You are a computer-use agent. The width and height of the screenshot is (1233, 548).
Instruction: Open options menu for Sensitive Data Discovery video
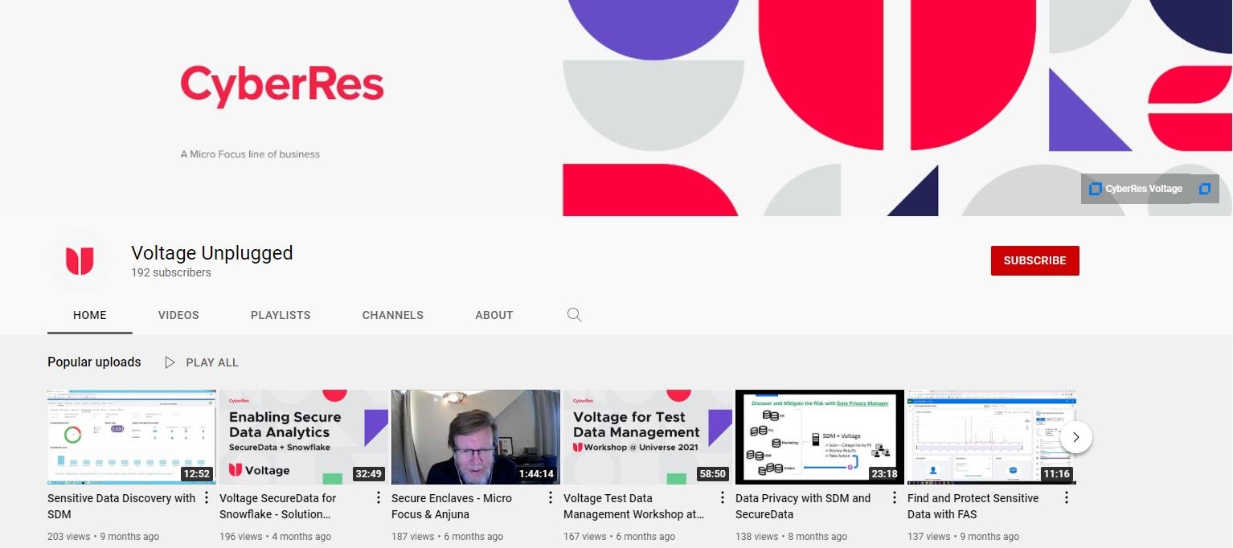tap(207, 498)
